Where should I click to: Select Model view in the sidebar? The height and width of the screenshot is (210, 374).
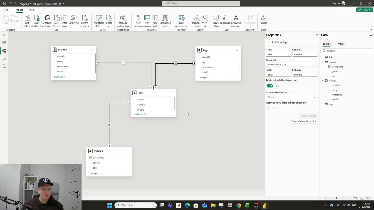click(4, 50)
